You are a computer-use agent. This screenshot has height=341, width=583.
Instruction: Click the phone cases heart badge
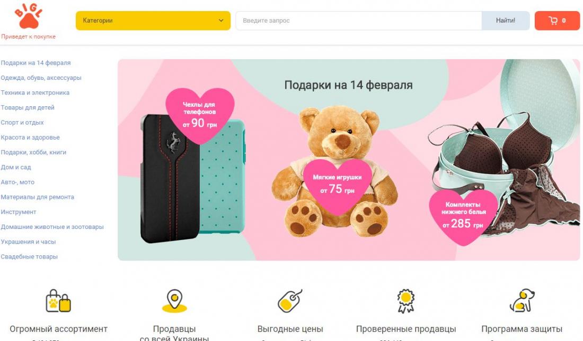(200, 115)
